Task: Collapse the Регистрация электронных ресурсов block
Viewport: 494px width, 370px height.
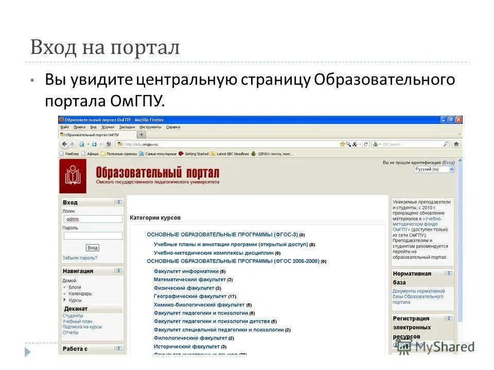Action: (x=448, y=319)
